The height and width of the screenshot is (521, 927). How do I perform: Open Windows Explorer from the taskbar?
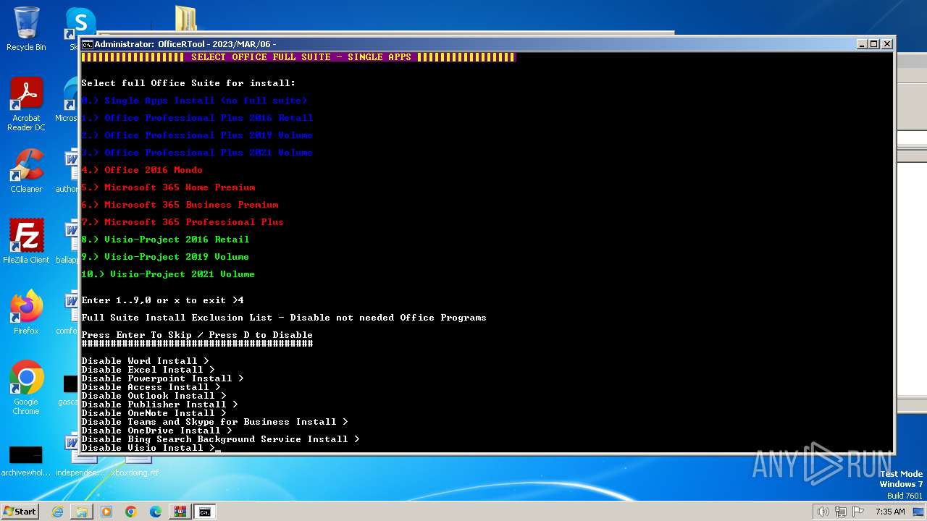82,512
